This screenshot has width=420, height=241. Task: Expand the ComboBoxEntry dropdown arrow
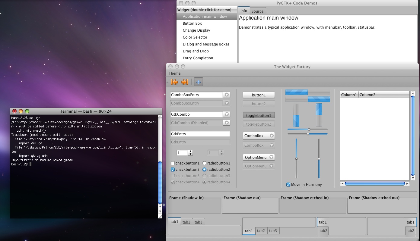[x=227, y=95]
